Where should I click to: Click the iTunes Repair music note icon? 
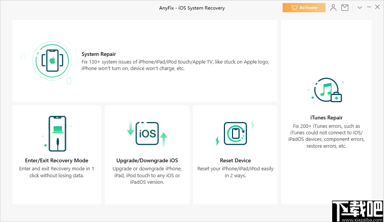(x=326, y=90)
